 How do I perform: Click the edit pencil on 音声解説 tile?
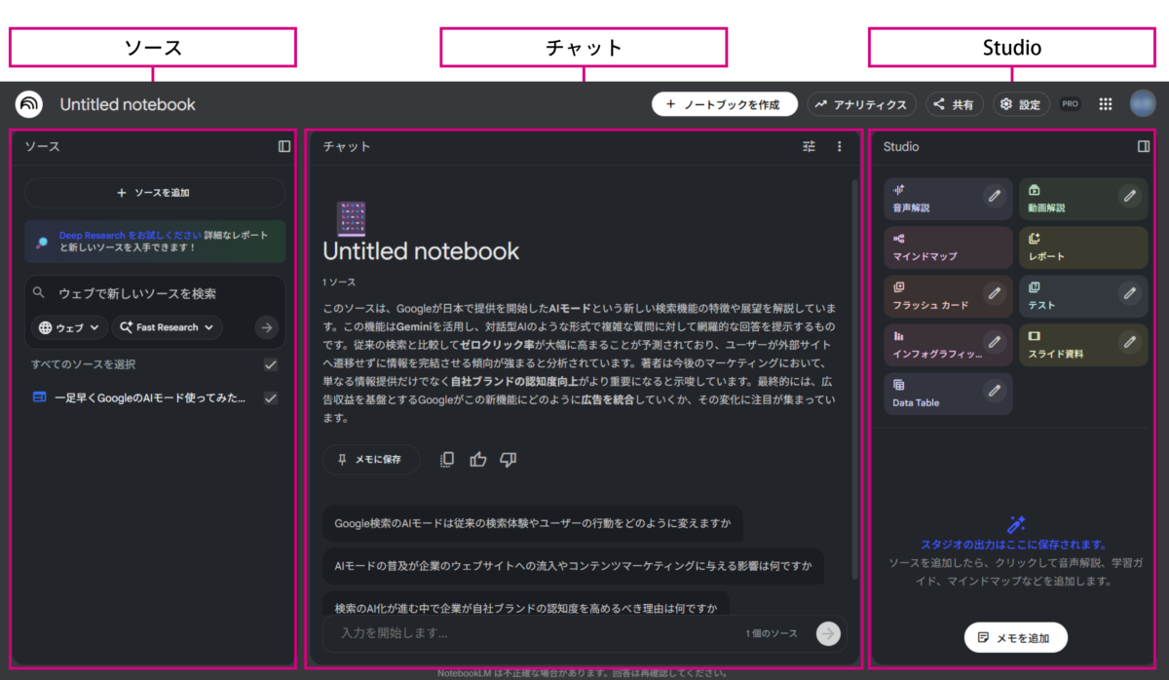(994, 196)
